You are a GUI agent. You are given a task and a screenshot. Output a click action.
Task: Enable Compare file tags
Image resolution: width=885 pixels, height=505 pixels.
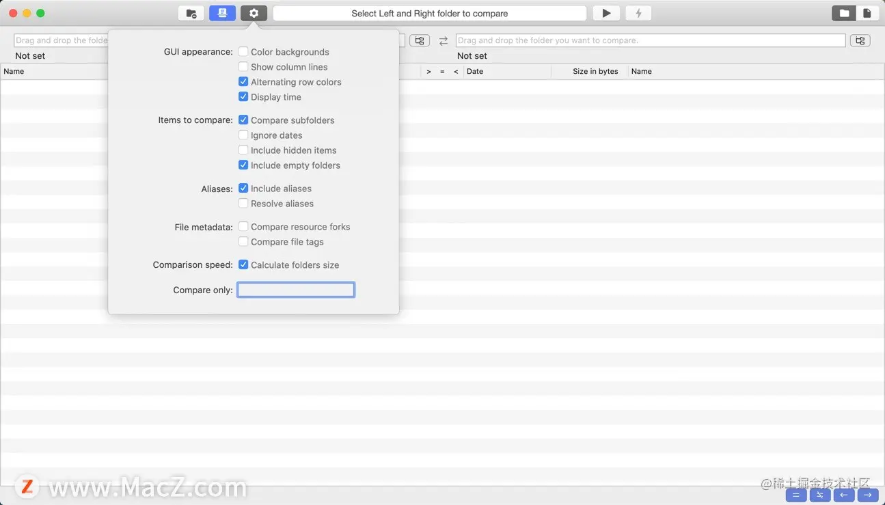pyautogui.click(x=243, y=242)
